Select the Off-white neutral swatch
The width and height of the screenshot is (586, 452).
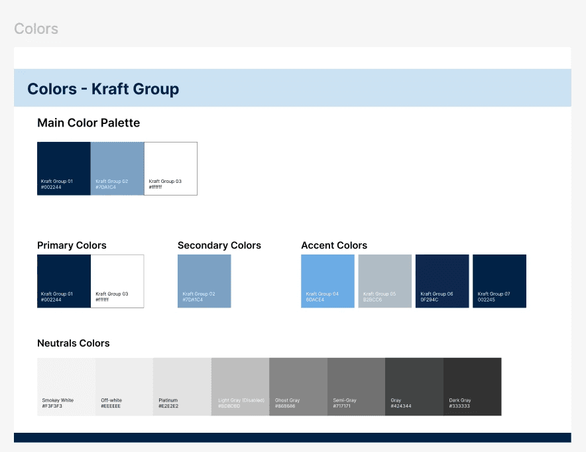coord(124,386)
